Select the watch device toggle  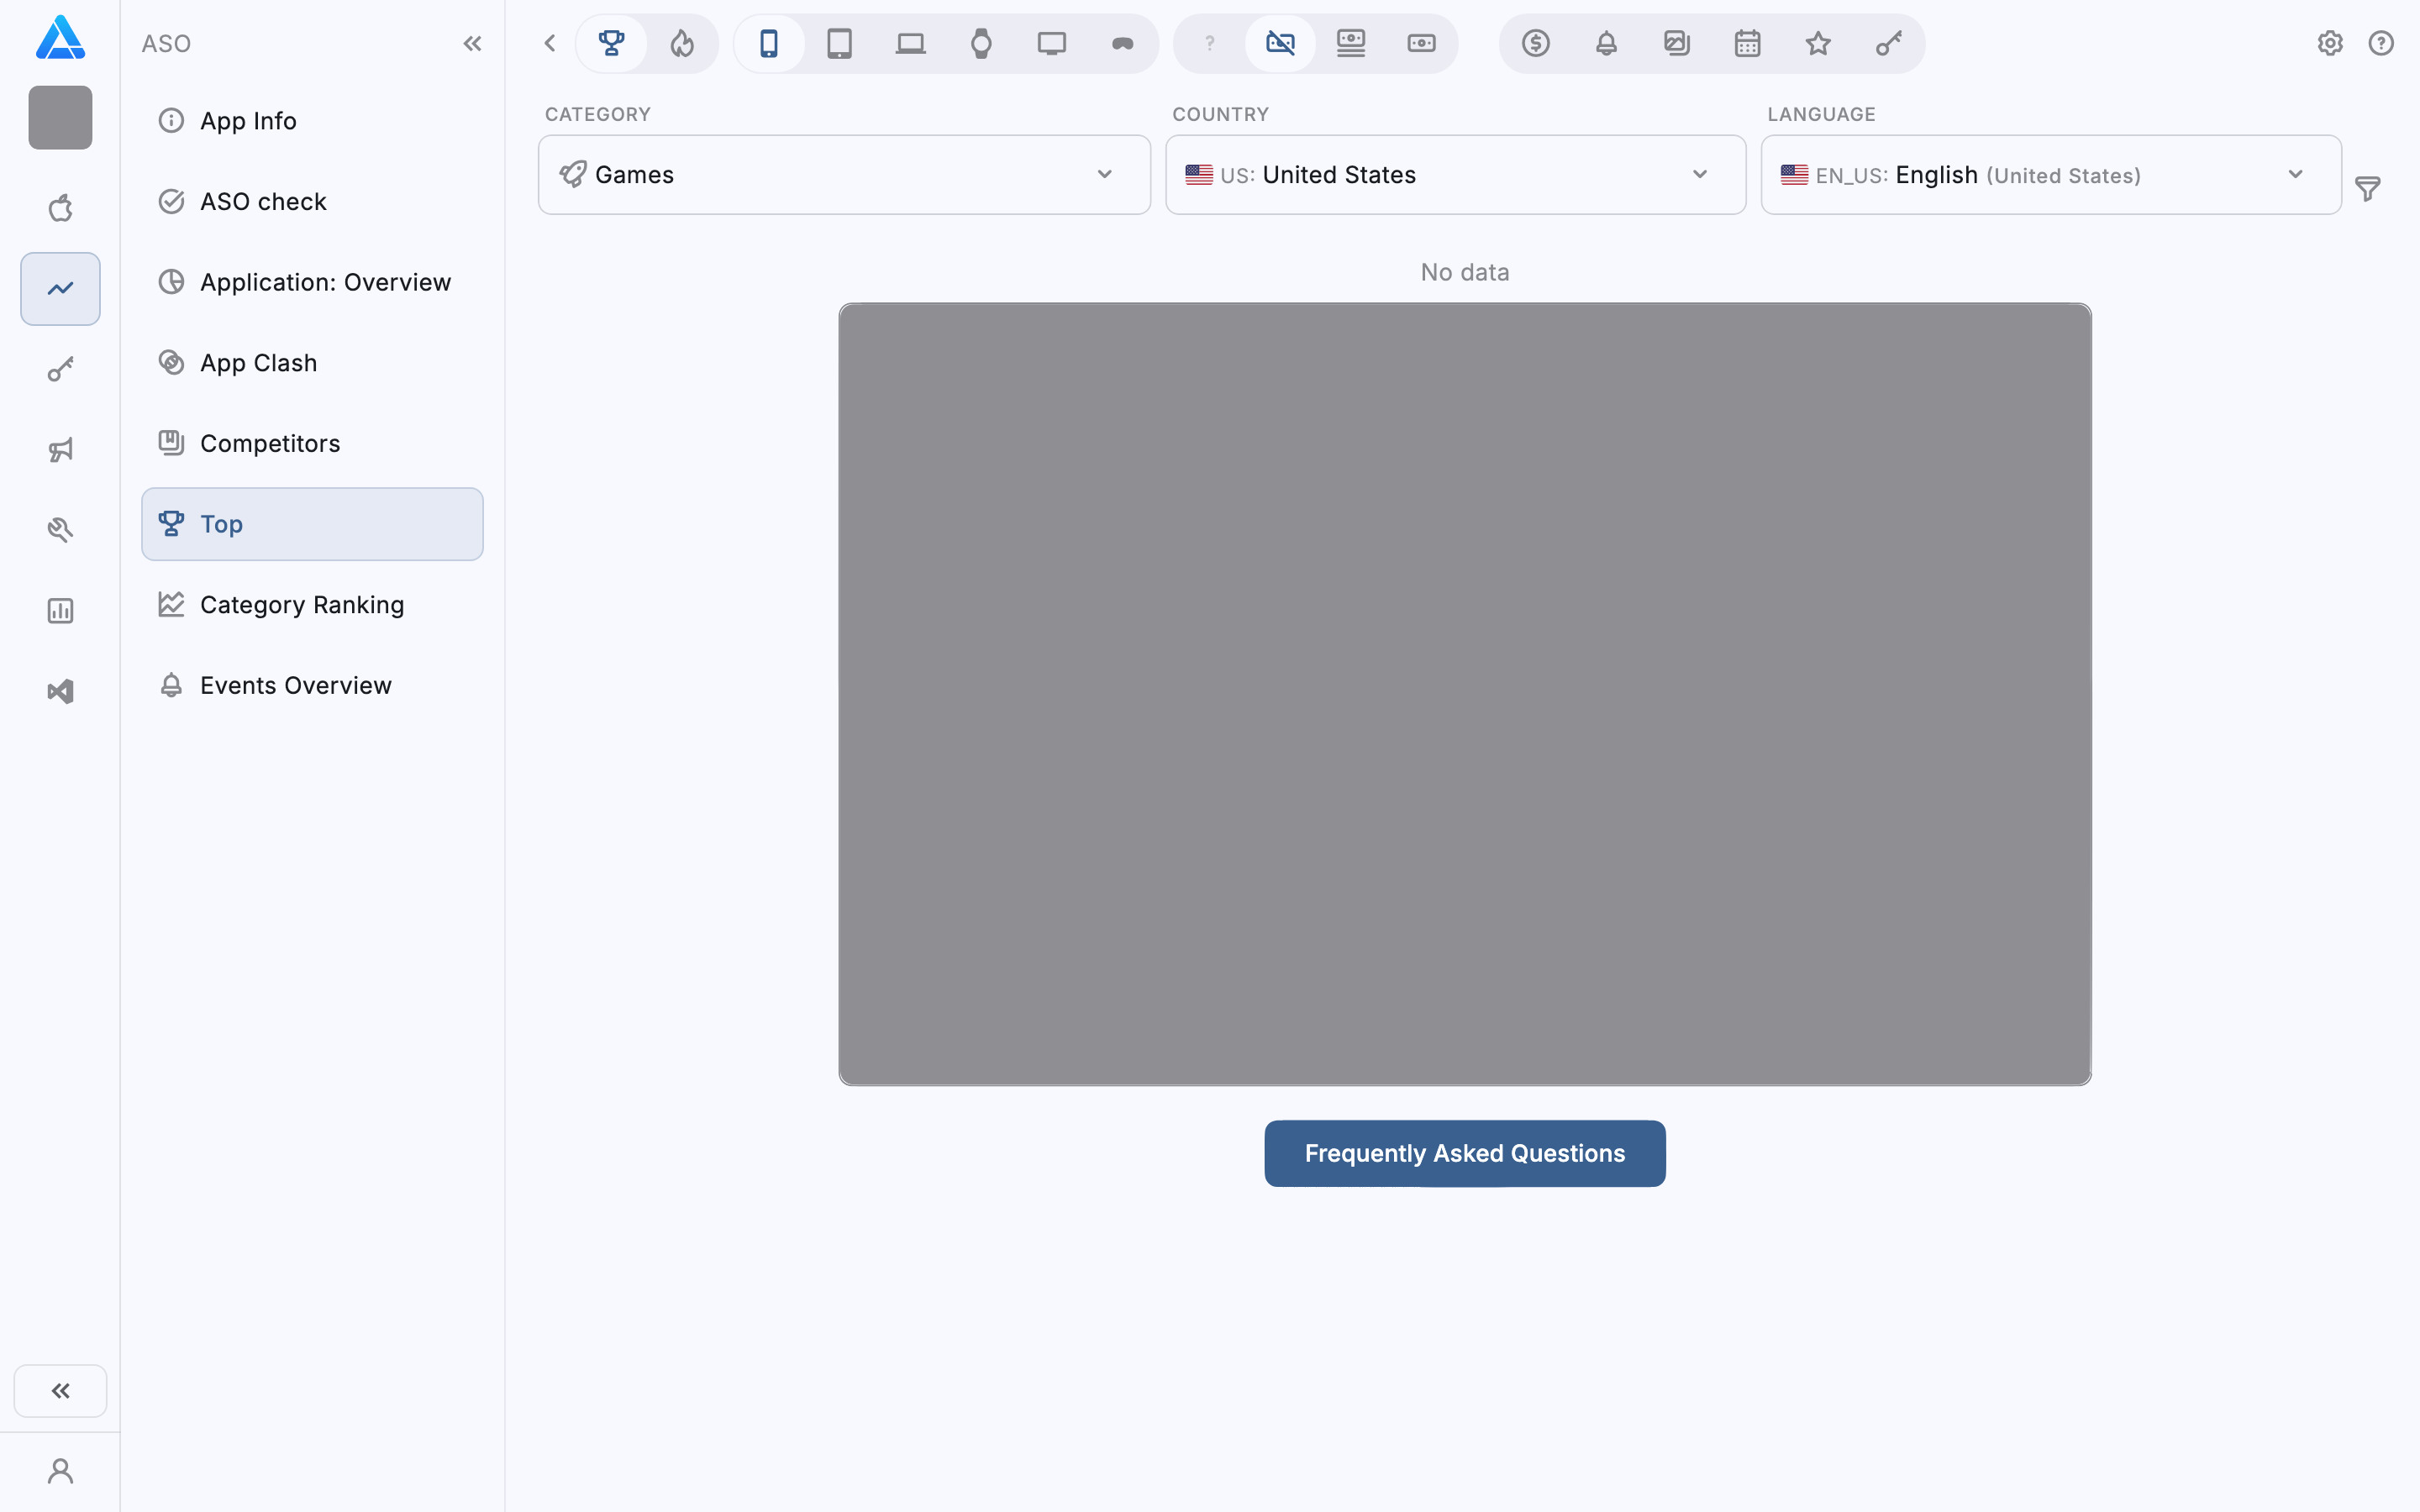pos(981,43)
